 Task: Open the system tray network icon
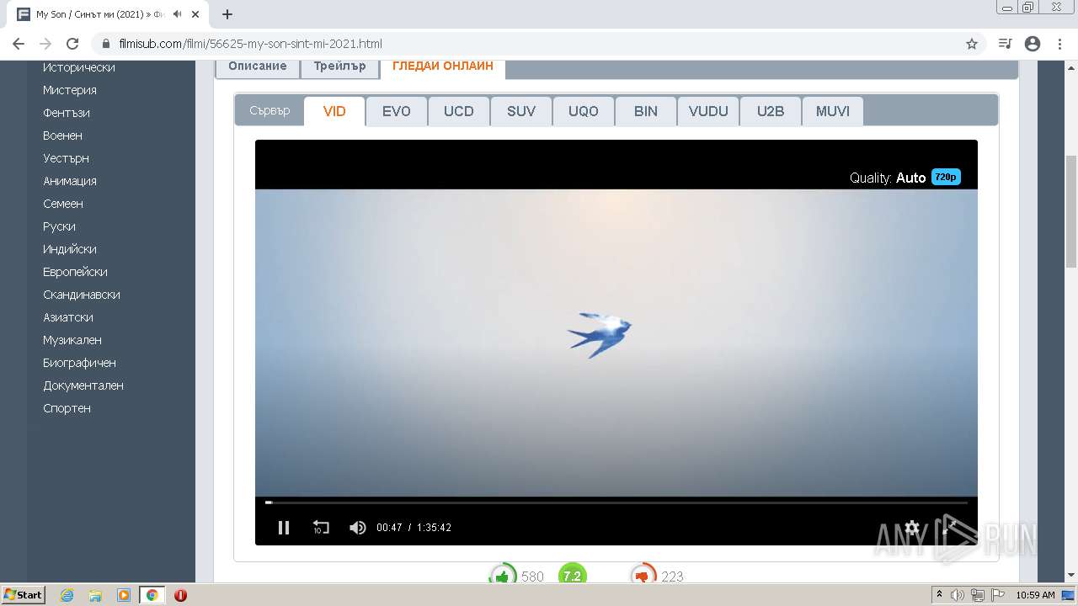click(x=978, y=595)
